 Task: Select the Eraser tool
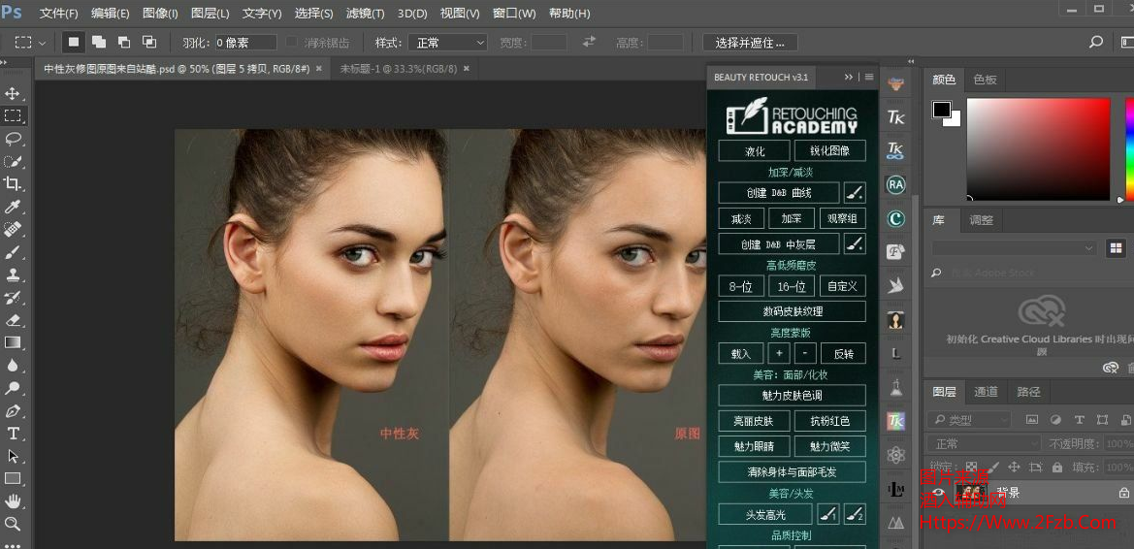(13, 319)
